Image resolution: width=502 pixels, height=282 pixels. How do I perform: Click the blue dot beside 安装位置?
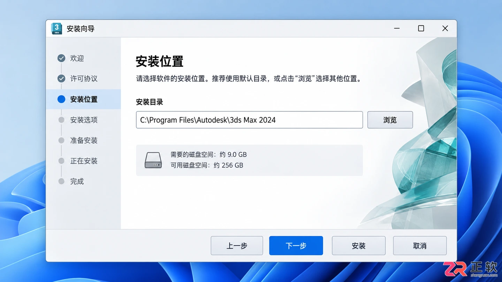pyautogui.click(x=61, y=99)
